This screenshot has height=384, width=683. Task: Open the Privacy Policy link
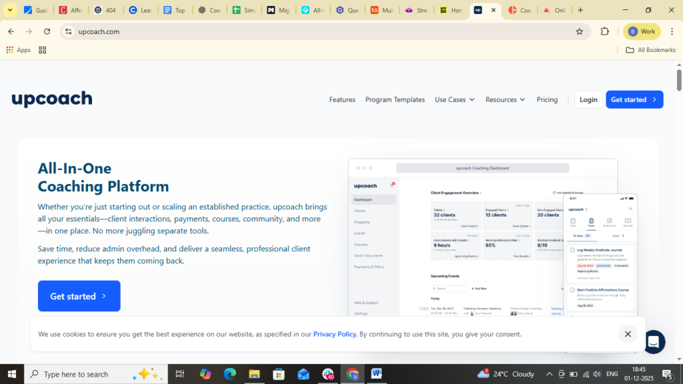pyautogui.click(x=335, y=334)
